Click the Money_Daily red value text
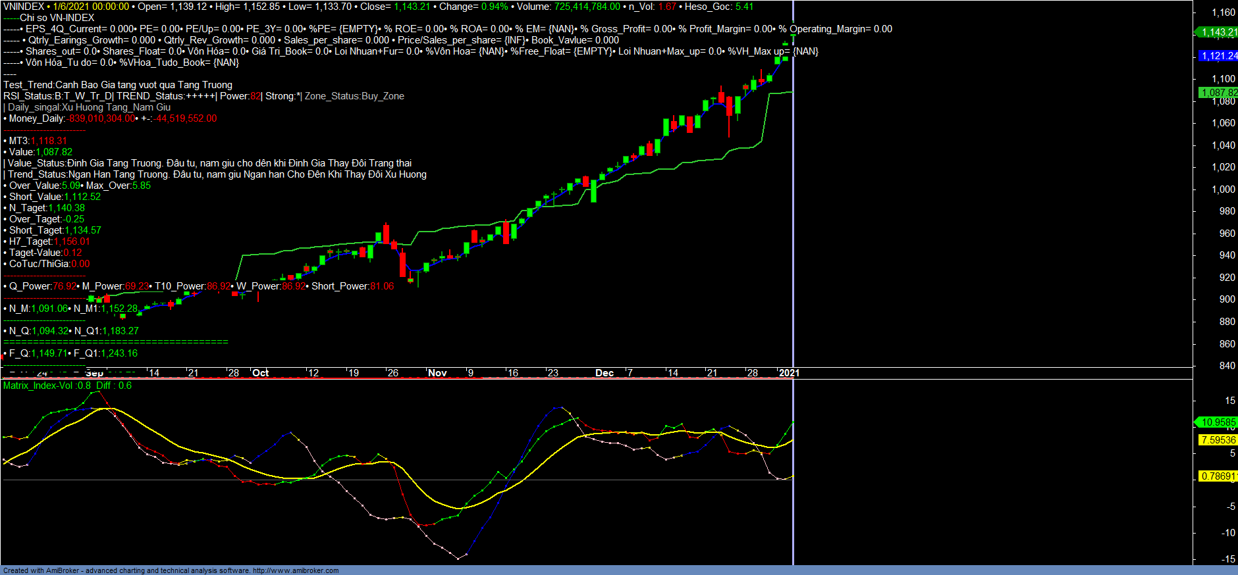The image size is (1238, 575). (102, 118)
